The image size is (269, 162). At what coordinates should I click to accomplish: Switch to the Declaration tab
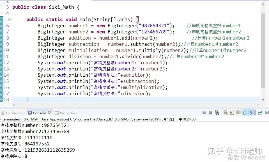pos(13,113)
